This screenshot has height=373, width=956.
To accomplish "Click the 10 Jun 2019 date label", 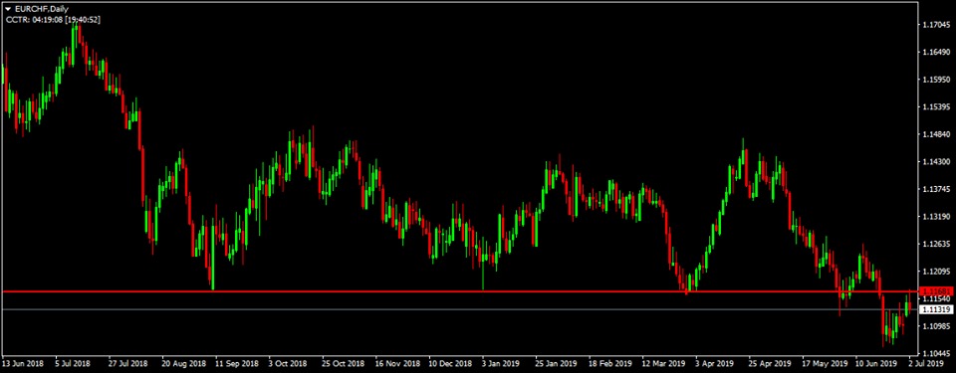I will [x=873, y=363].
